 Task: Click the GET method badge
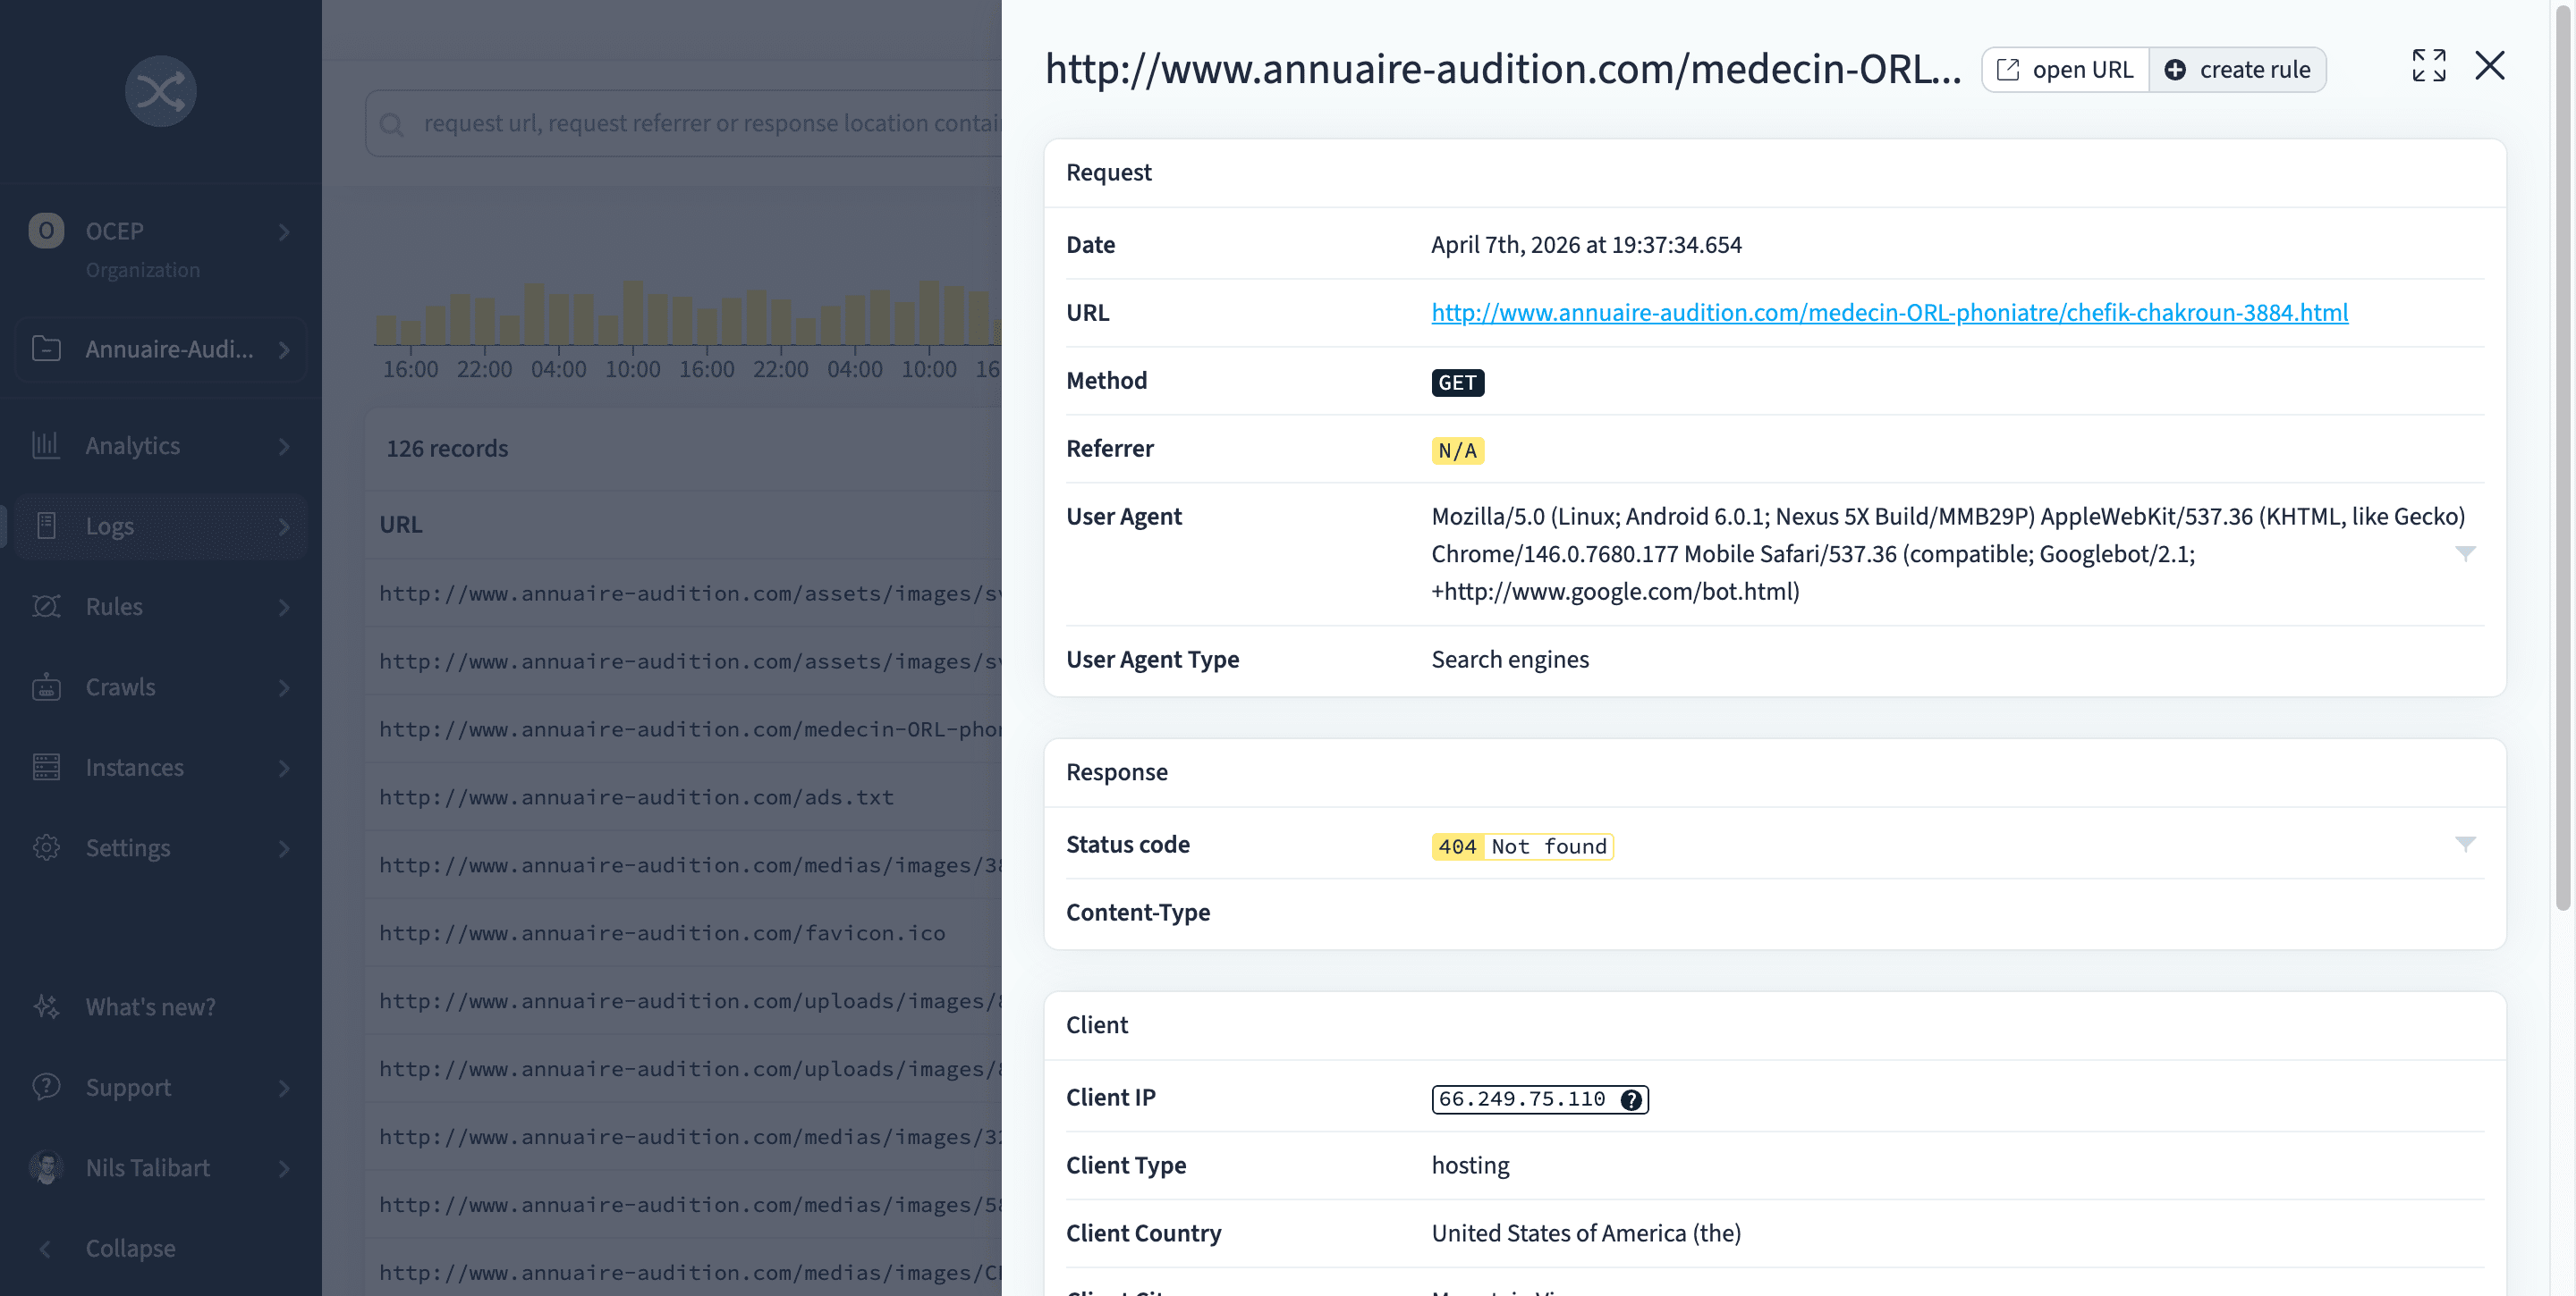[x=1457, y=383]
